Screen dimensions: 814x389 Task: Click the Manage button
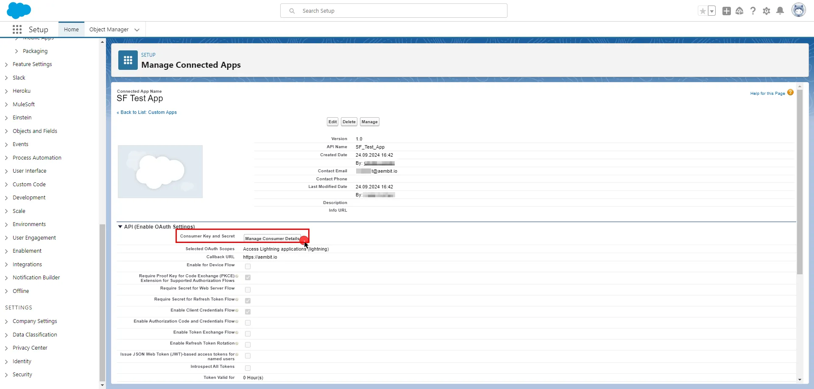pos(369,122)
